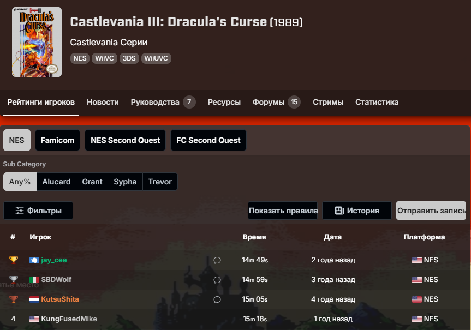
Task: Choose the Sypha sub category
Action: pos(126,182)
